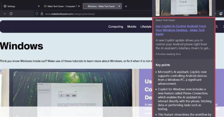The image size is (224, 117).
Task: Switch to Make Tech Easier - Computer tab
Action: (x=62, y=6)
